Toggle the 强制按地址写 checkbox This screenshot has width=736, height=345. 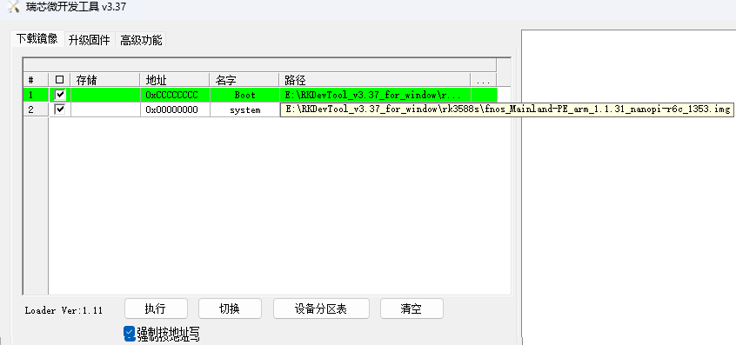pyautogui.click(x=130, y=334)
